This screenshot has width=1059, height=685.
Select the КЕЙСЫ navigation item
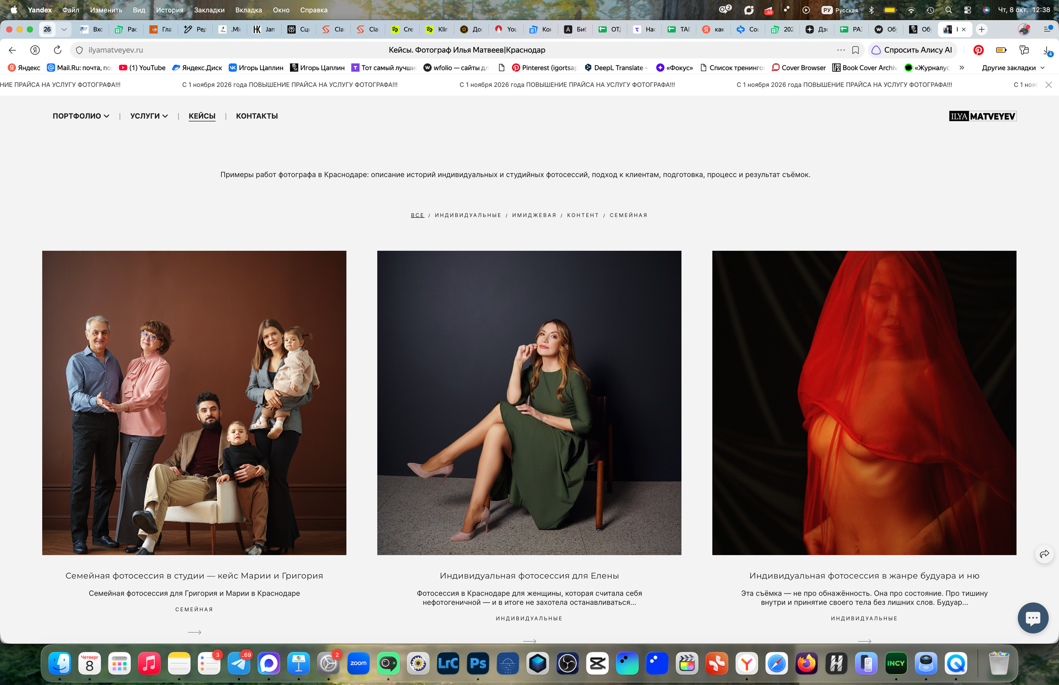tap(202, 116)
